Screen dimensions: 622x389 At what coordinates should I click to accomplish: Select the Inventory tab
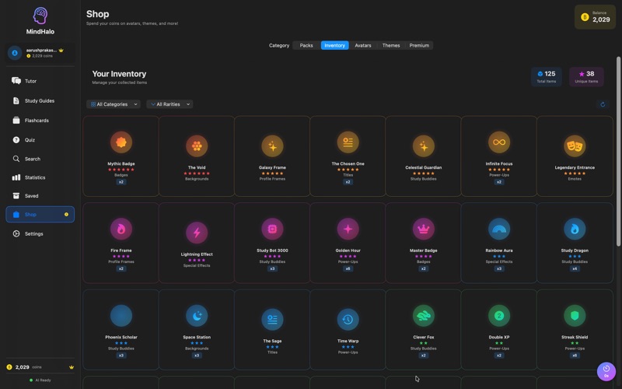click(x=335, y=46)
